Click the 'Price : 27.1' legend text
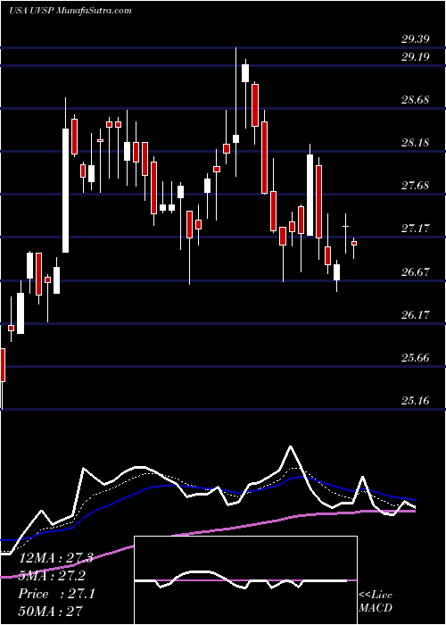The height and width of the screenshot is (625, 446). pyautogui.click(x=56, y=594)
